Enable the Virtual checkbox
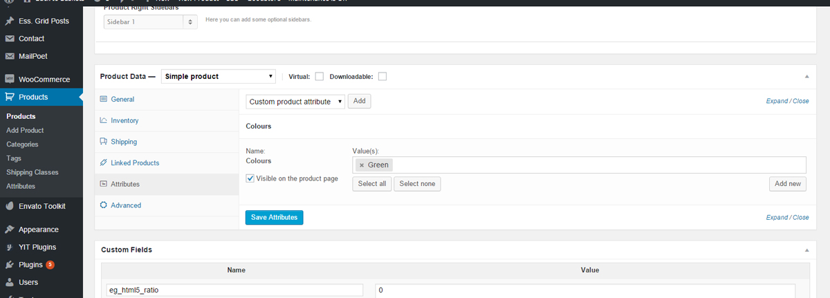Image resolution: width=830 pixels, height=298 pixels. coord(319,76)
